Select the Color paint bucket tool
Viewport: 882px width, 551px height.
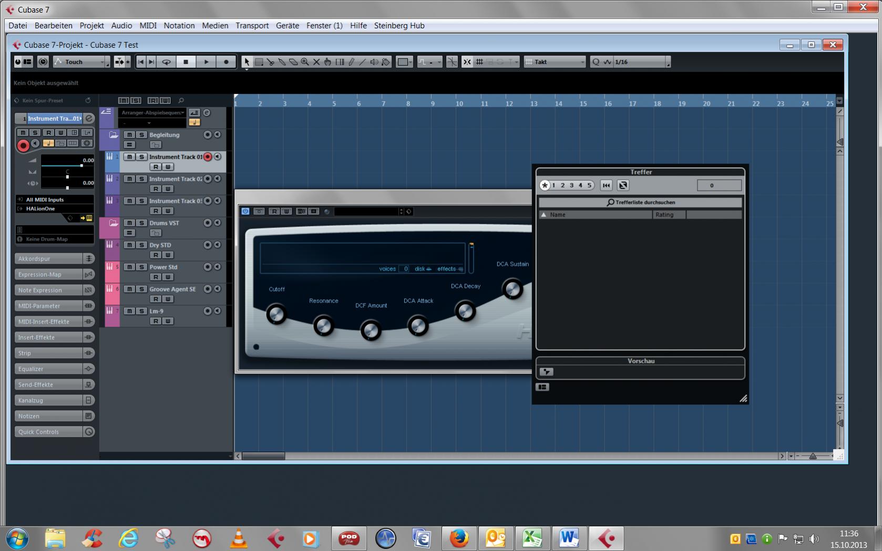(x=386, y=62)
